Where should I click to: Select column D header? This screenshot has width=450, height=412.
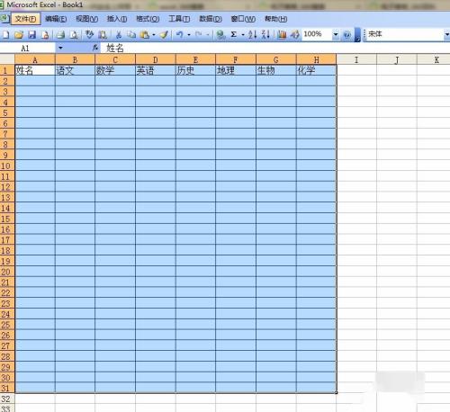pos(156,59)
